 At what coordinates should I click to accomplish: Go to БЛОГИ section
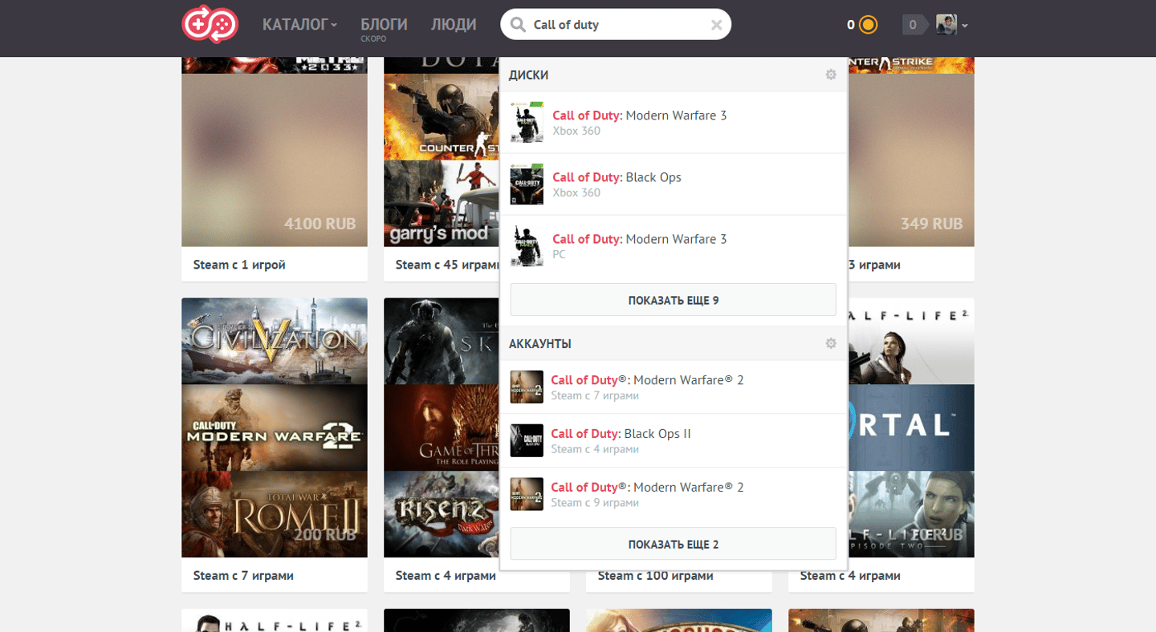[x=384, y=25]
